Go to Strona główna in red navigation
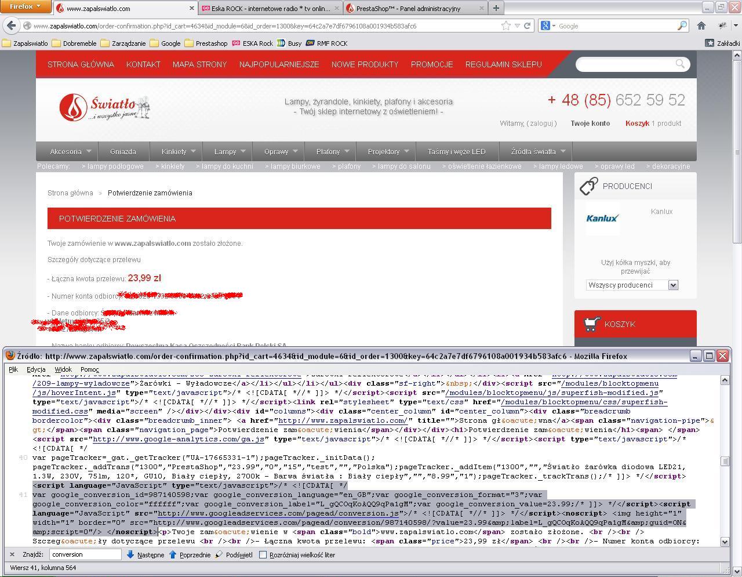Image resolution: width=742 pixels, height=577 pixels. [x=81, y=64]
